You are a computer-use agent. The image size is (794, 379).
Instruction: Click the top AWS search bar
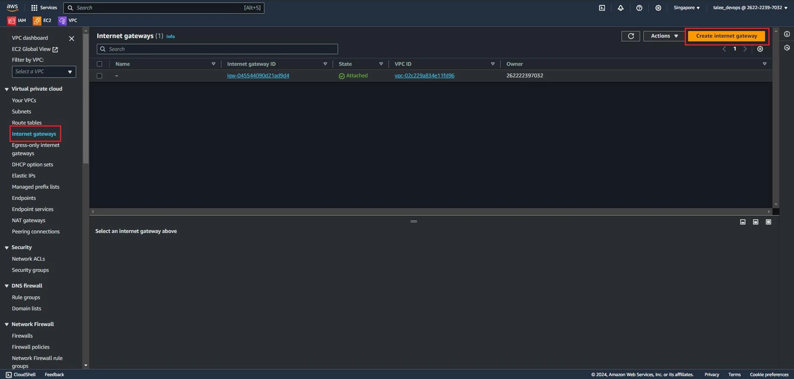point(164,8)
